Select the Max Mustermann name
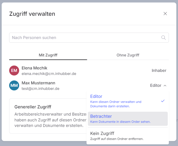 point(38,83)
